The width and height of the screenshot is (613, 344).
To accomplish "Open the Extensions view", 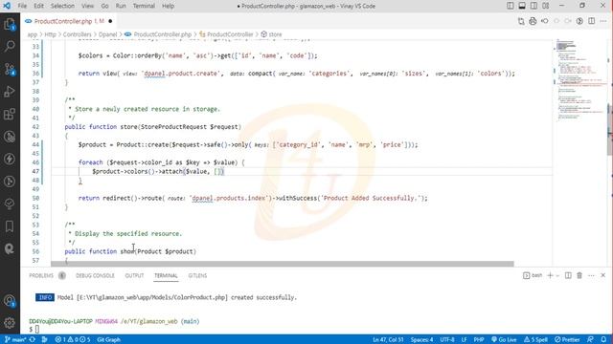I will 10,115.
